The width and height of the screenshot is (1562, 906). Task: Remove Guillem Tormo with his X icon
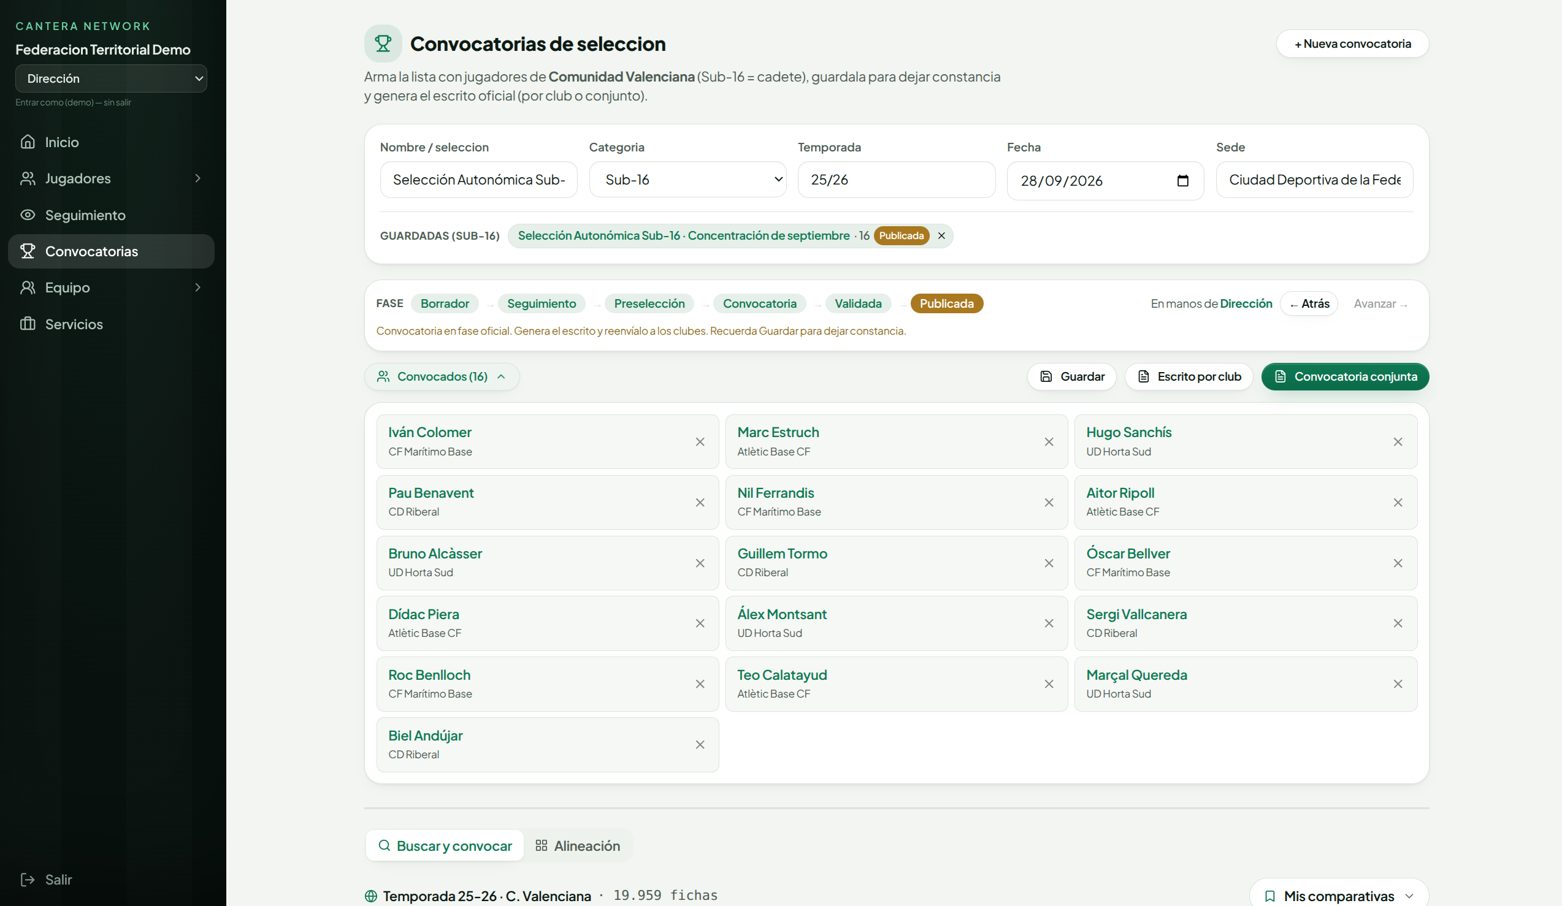click(x=1049, y=563)
